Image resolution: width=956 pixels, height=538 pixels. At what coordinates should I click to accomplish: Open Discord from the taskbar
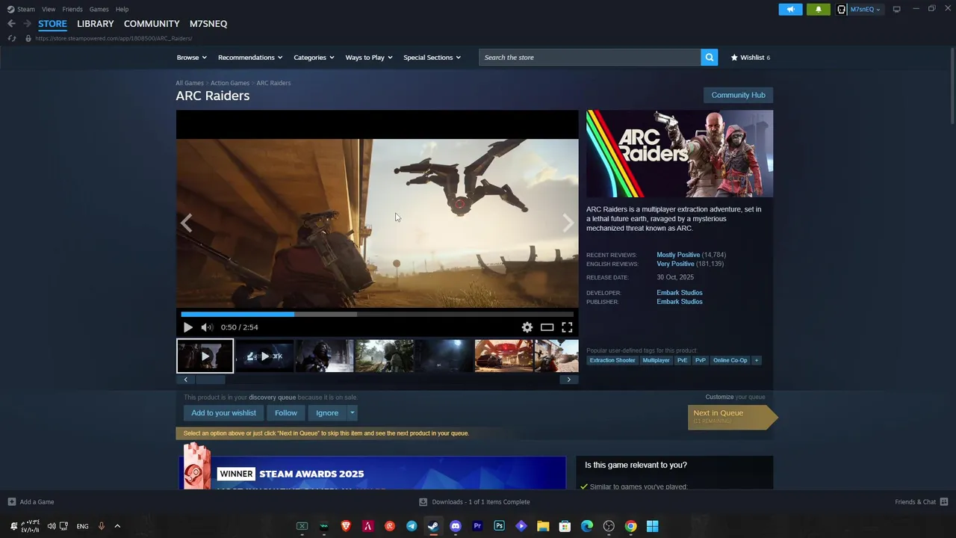(456, 526)
